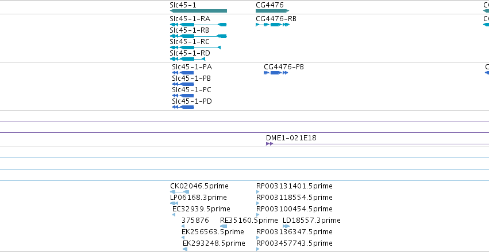Click the LD18557.3prime EST glyph
Viewport: 489px width, 252px height.
pos(286,226)
